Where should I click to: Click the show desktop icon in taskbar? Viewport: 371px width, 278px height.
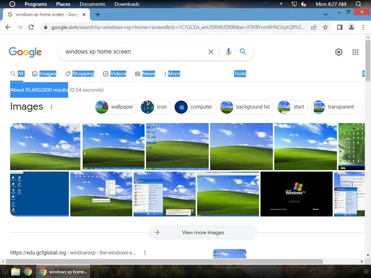(5, 271)
